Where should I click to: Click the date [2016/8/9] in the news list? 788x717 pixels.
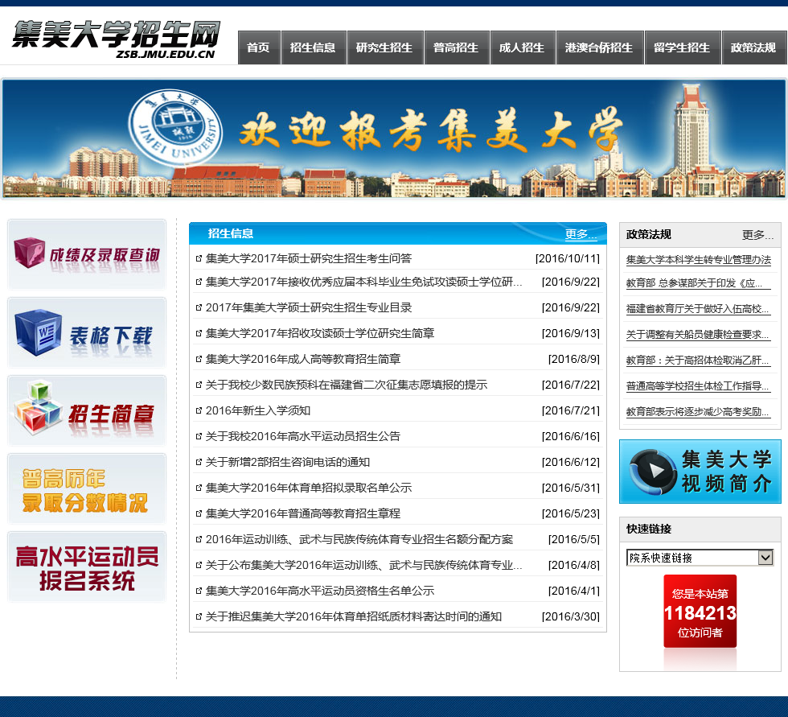pos(573,359)
